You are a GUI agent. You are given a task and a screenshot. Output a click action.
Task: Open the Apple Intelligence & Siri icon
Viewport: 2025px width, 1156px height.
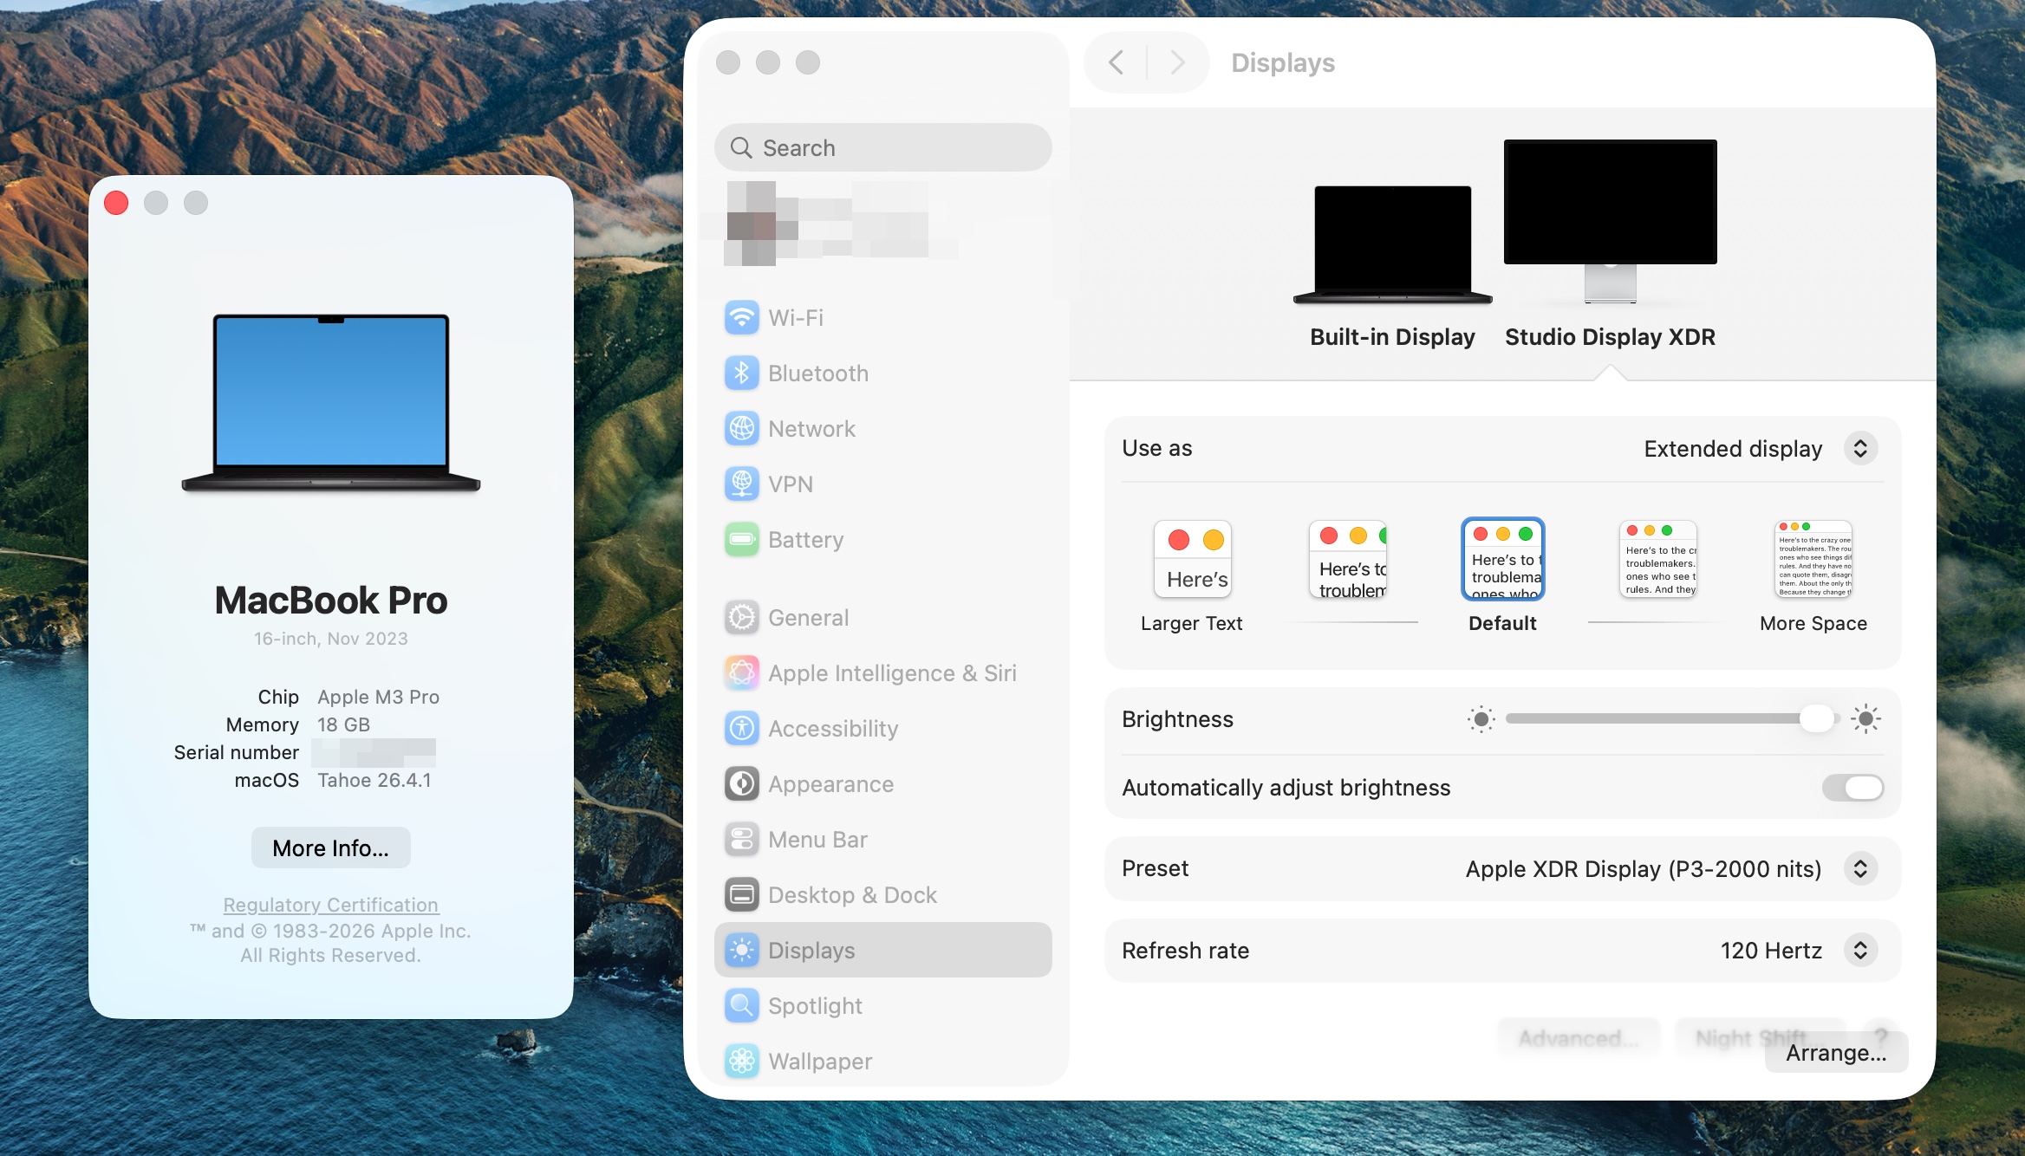[x=742, y=673]
